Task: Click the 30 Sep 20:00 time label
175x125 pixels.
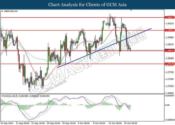Action: click(69, 123)
